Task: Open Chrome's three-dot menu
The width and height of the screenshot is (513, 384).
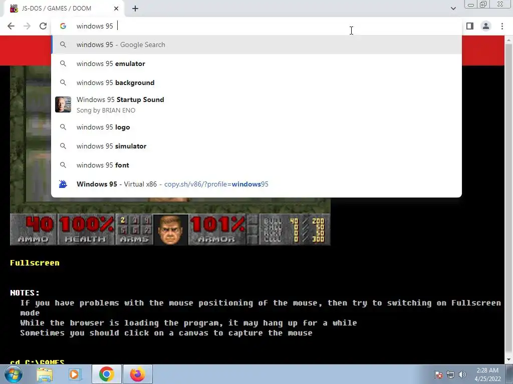Action: click(502, 26)
